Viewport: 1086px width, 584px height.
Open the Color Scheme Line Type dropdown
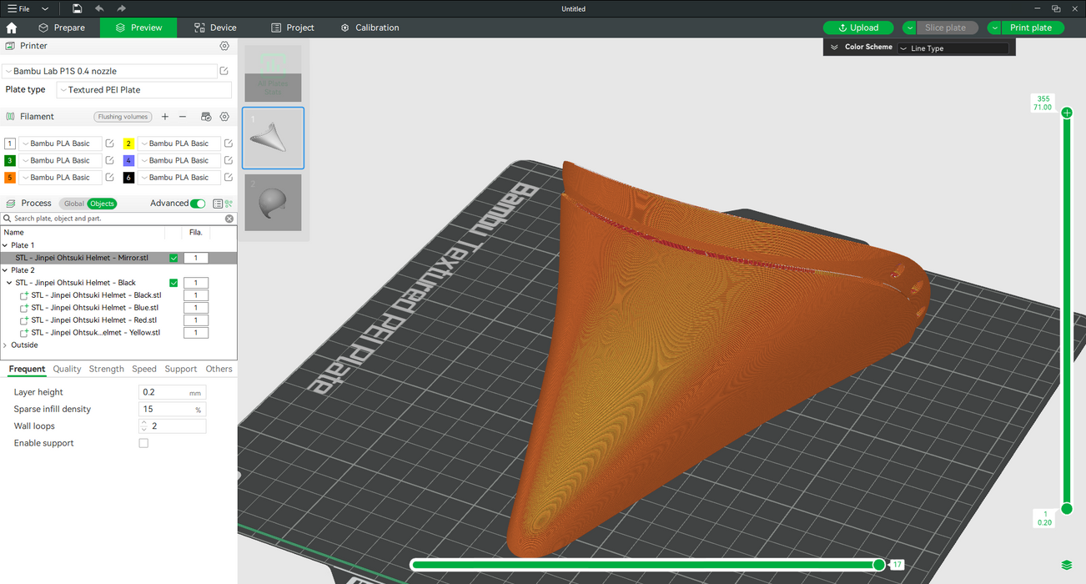(953, 48)
